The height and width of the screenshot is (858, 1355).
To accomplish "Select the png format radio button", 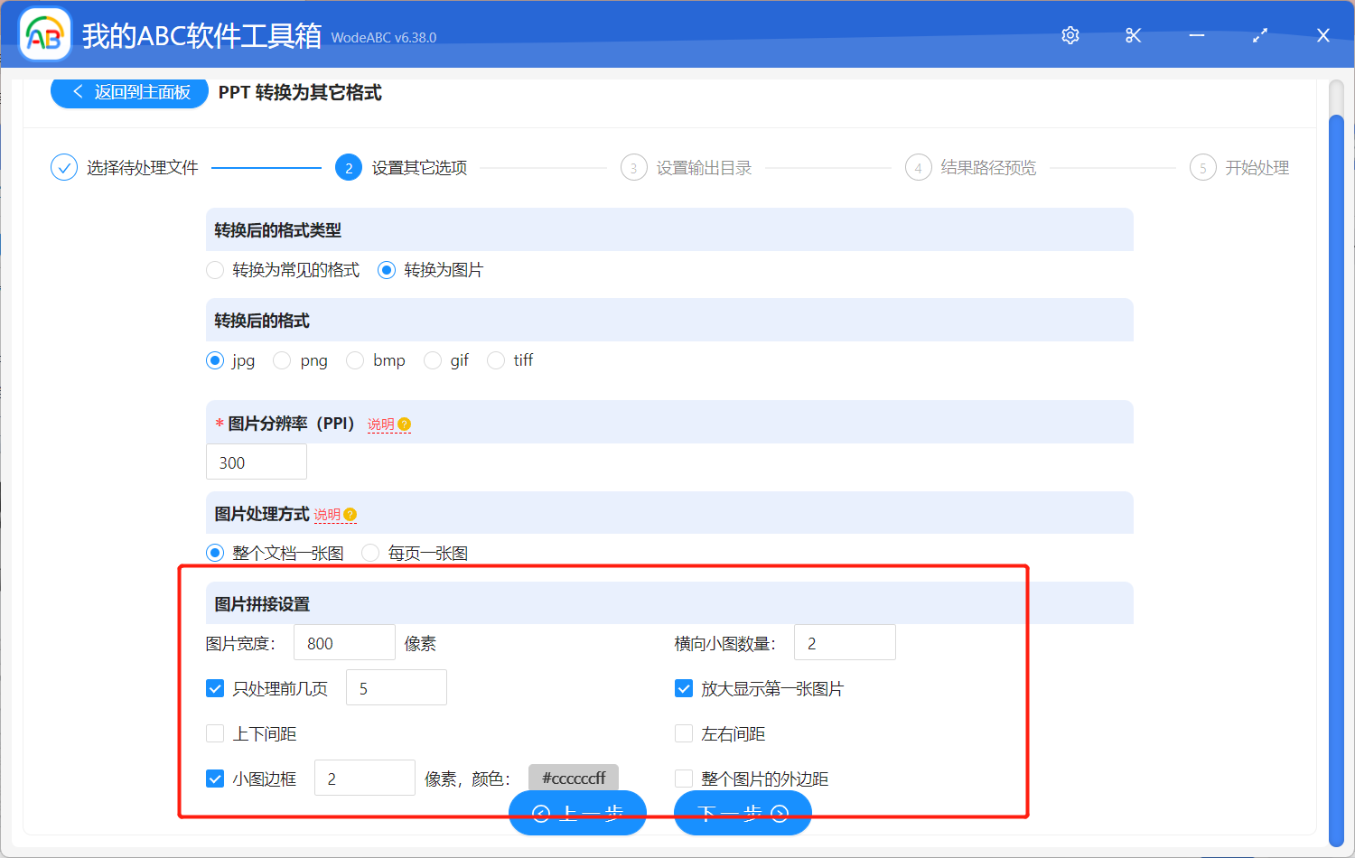I will (x=281, y=359).
